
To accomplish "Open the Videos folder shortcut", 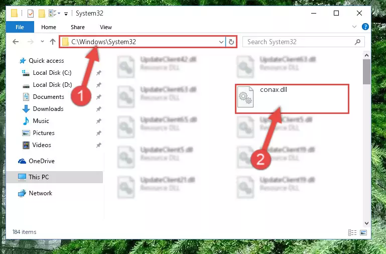I will point(42,145).
